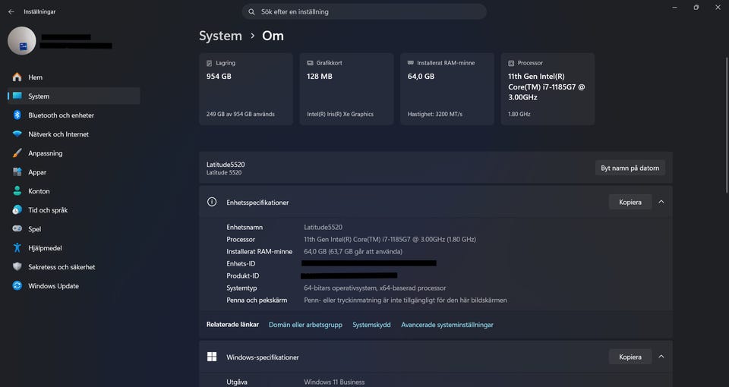Screen dimensions: 729x387
Task: Click the Sekretess och säkerhet shield icon
Action: [17, 267]
